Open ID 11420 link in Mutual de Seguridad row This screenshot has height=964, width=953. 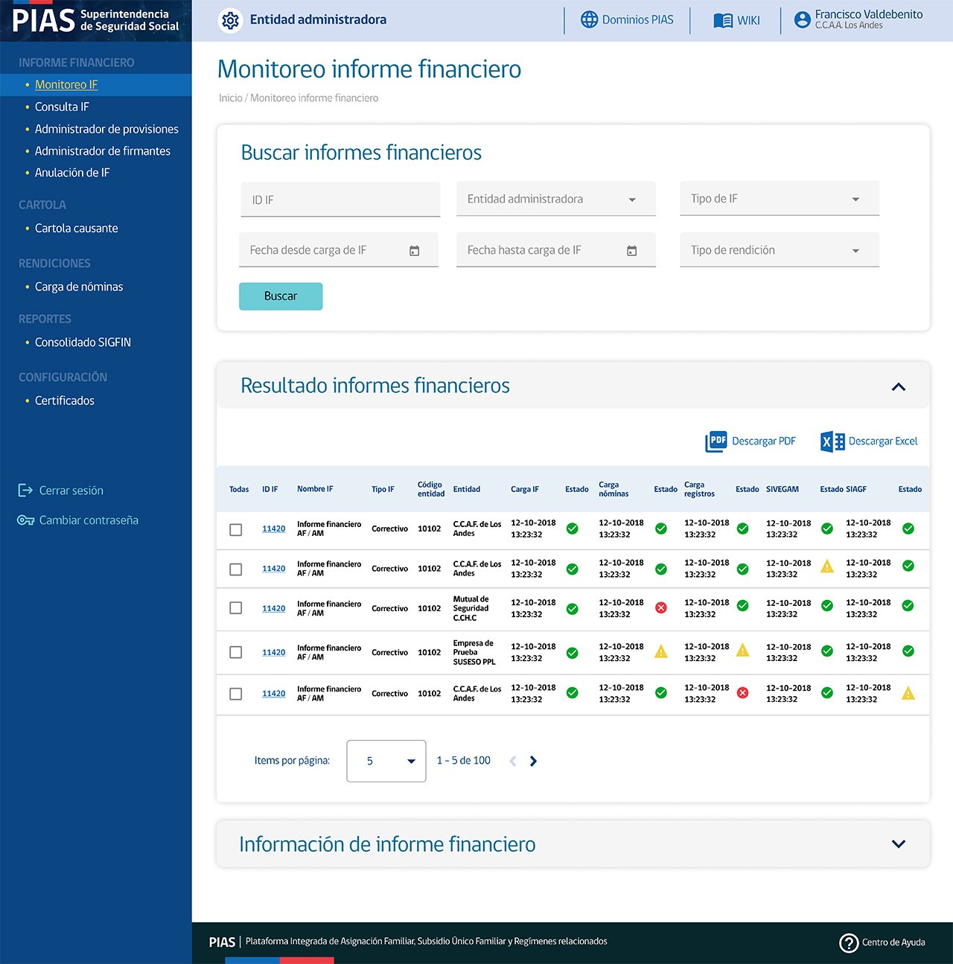[274, 609]
